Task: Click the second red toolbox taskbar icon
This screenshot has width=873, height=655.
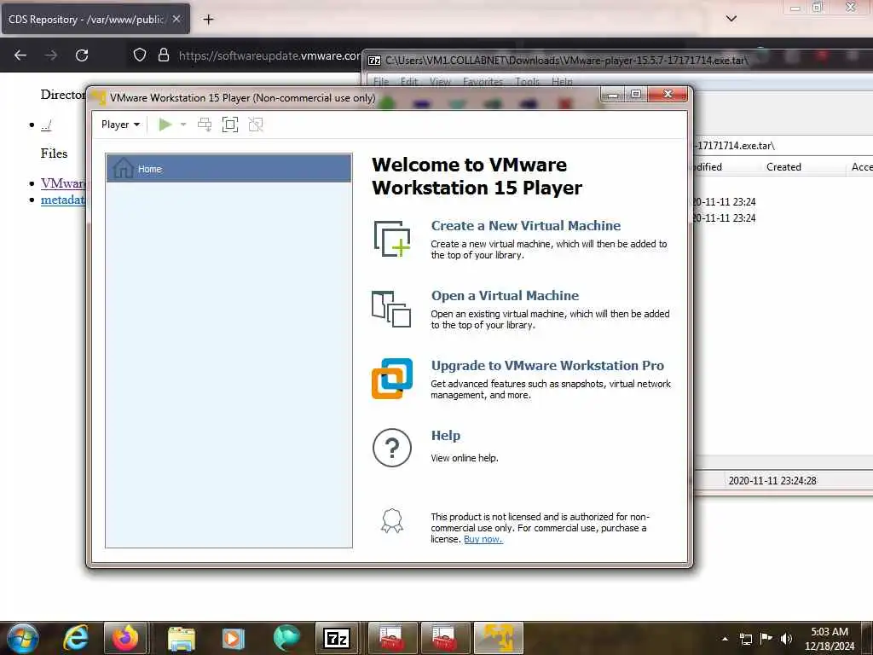Action: [445, 638]
